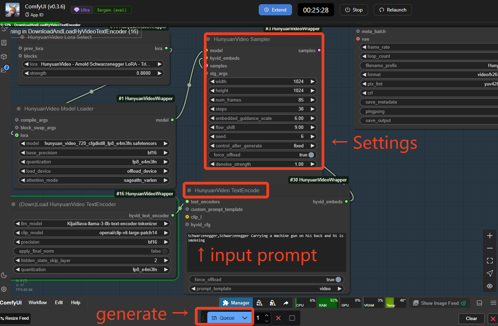Click the share arrow icon beside Manager

286,303
